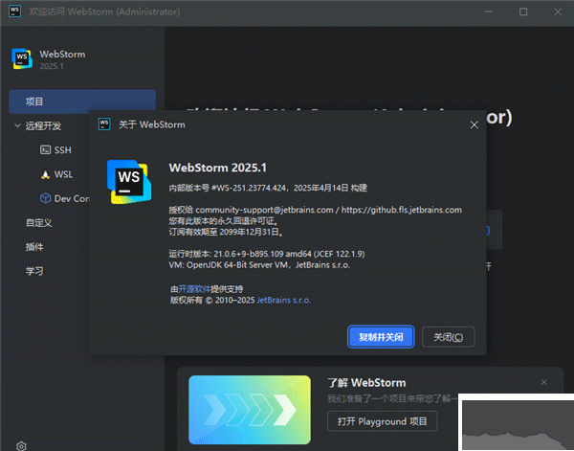
Task: Click the settings gear icon in sidebar
Action: (21, 446)
